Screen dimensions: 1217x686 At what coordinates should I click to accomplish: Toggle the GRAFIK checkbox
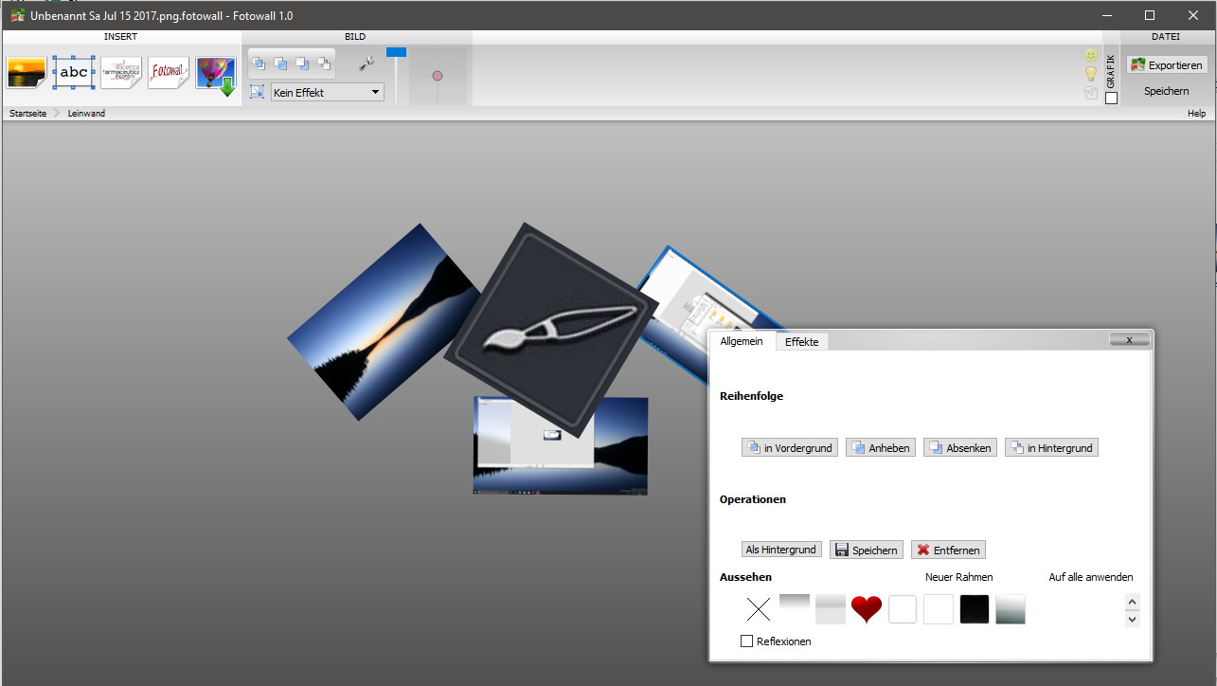coord(1112,98)
